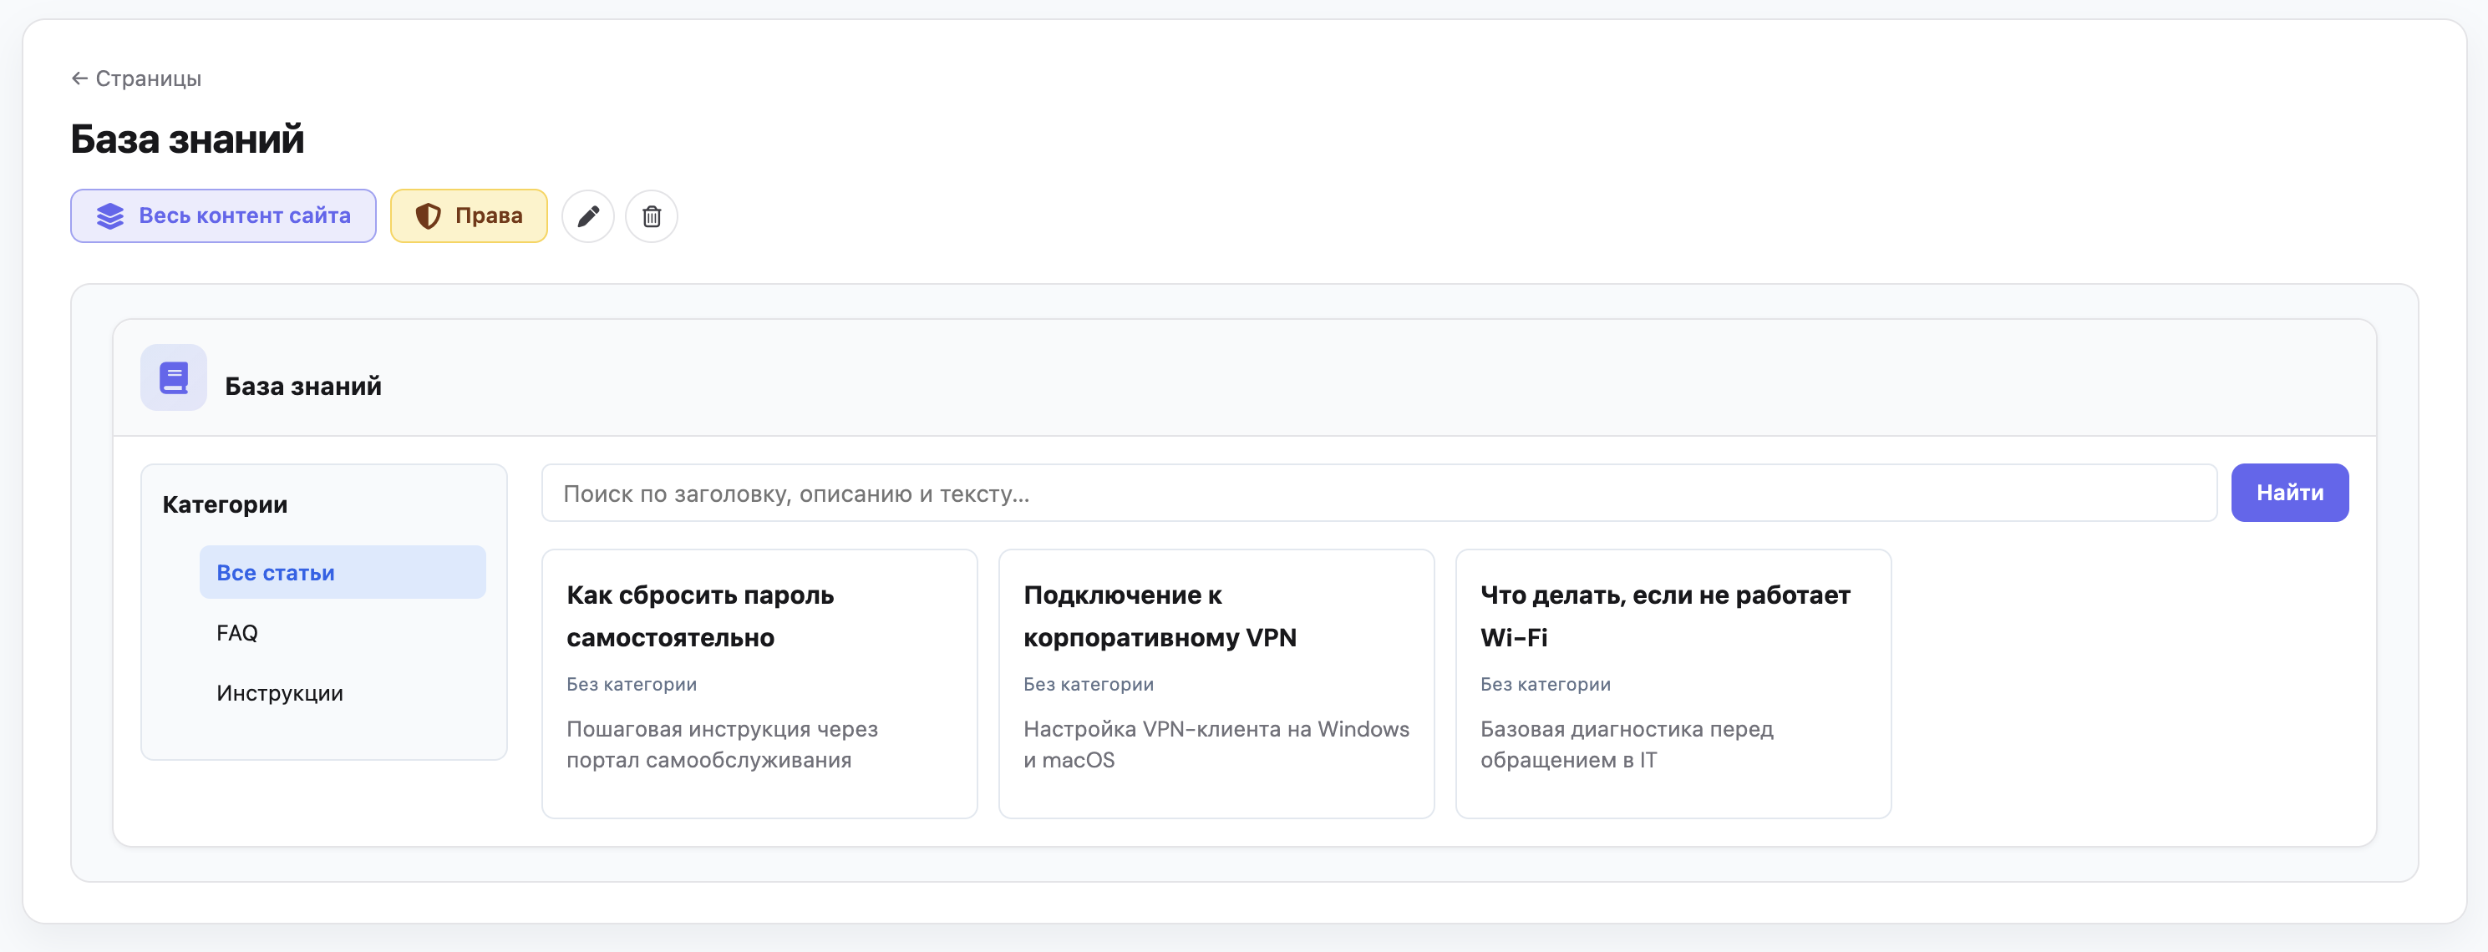Click Без категории under the password article

(x=632, y=684)
